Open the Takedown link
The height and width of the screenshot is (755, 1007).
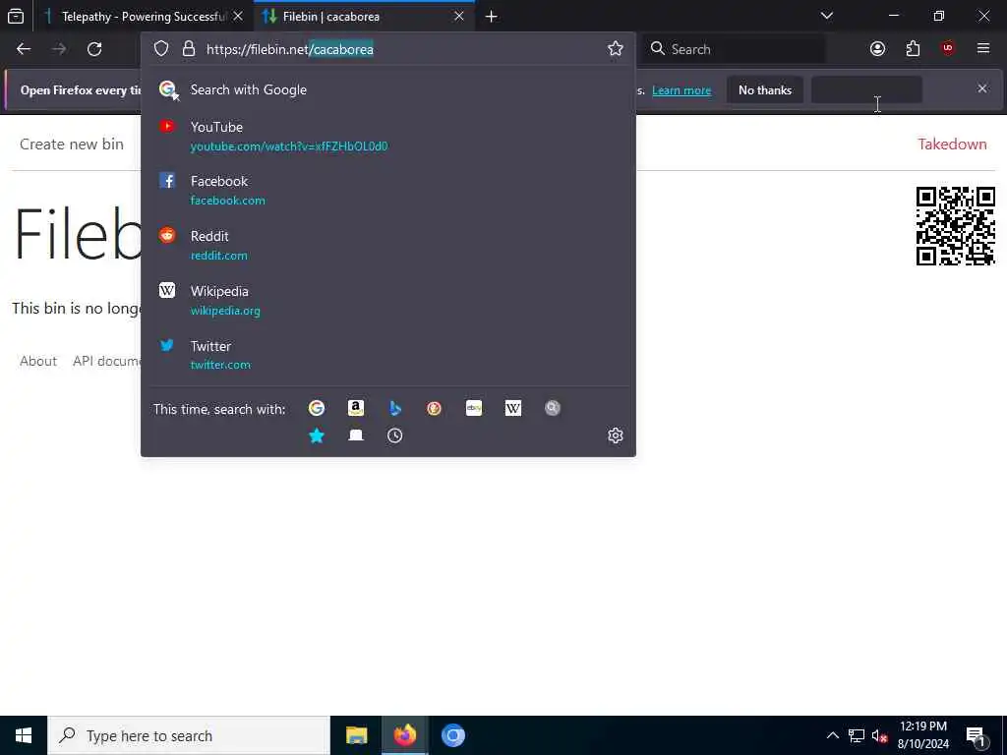(952, 145)
